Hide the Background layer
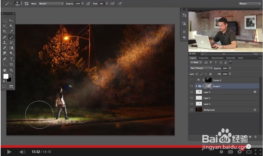This screenshot has width=263, height=156. [x=191, y=110]
